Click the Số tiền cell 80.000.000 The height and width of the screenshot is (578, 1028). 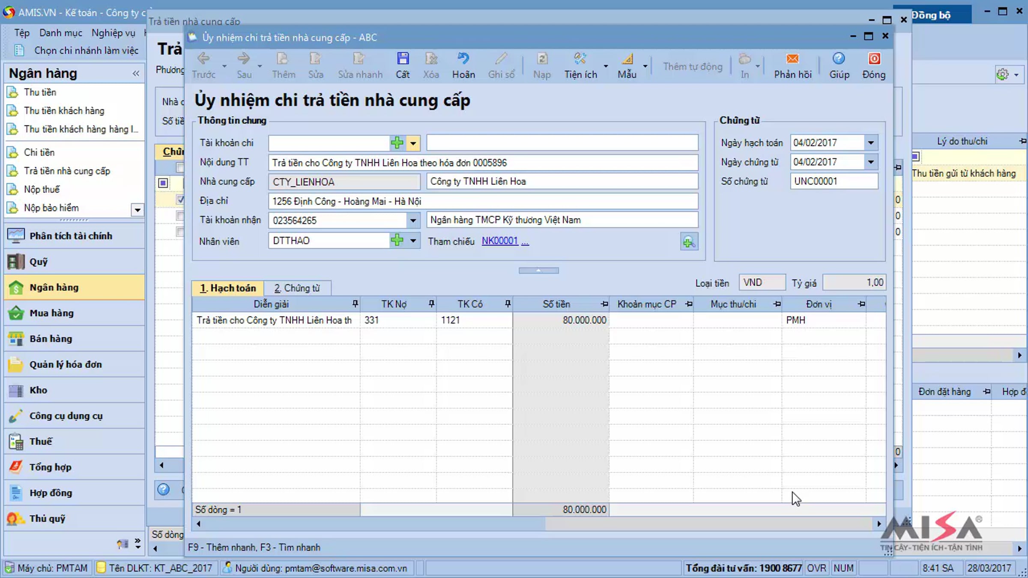point(561,320)
